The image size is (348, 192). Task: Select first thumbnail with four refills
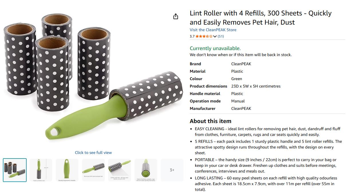click(x=15, y=170)
